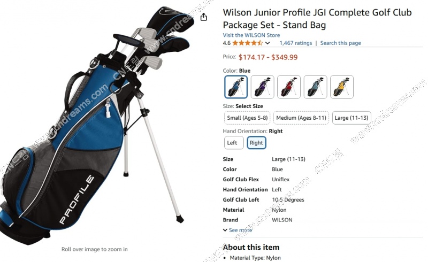
Task: Click the 4.6 rating number
Action: click(226, 43)
